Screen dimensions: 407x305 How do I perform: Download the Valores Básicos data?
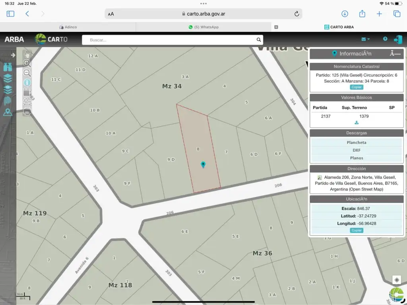tap(357, 122)
